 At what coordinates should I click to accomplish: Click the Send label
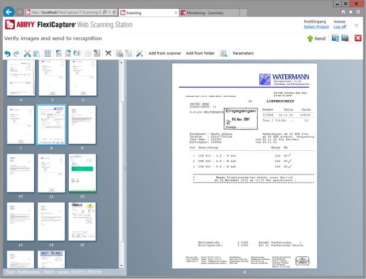[320, 39]
